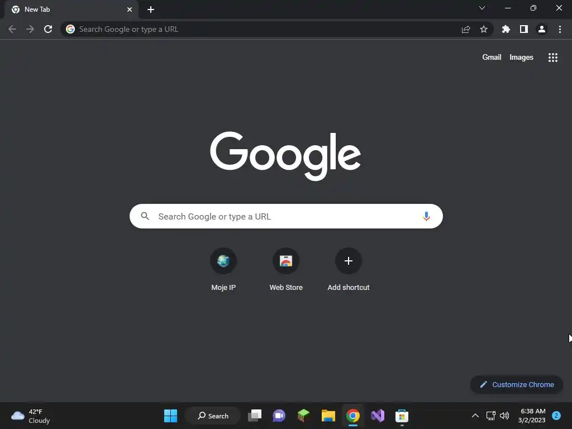The height and width of the screenshot is (429, 572).
Task: Bookmark this tab with the star icon
Action: pyautogui.click(x=484, y=29)
